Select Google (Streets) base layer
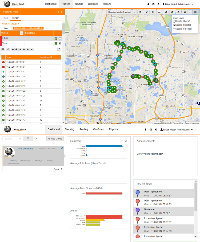Screen dimensions: 200x242 click(x=174, y=25)
